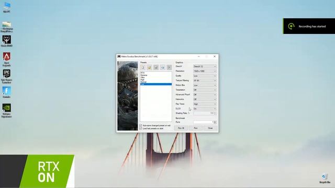Select the GeForce Experience desktop shortcut
Screen dimensions: 335x188
[7, 111]
